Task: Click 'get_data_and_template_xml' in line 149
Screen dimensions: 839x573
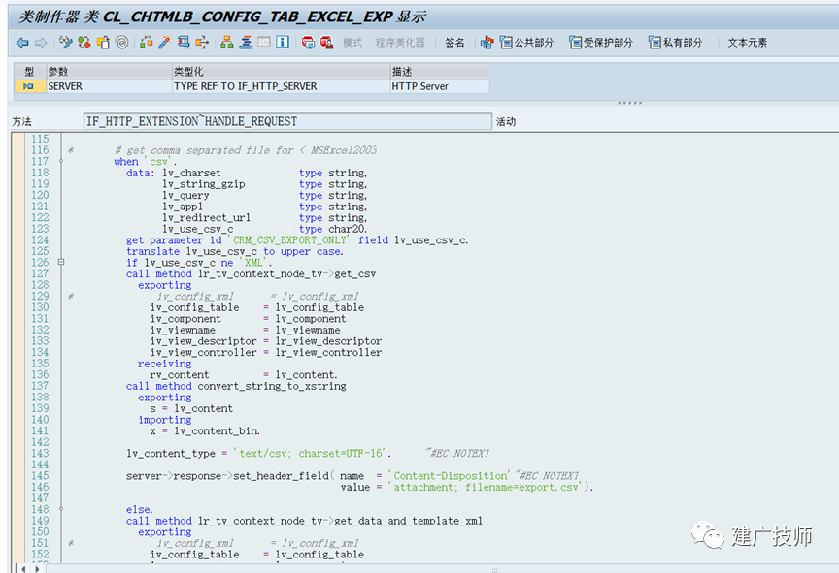Action: pyautogui.click(x=408, y=521)
